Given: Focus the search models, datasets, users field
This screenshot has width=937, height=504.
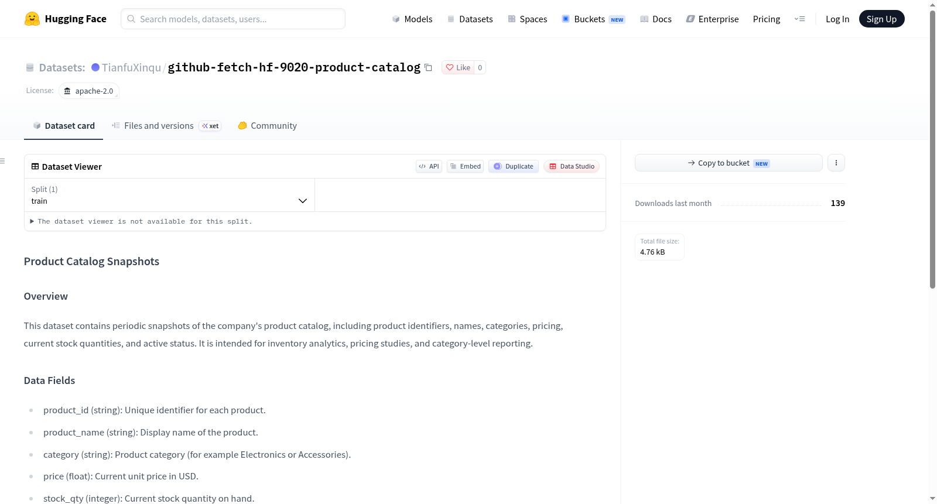Looking at the screenshot, I should (x=233, y=19).
